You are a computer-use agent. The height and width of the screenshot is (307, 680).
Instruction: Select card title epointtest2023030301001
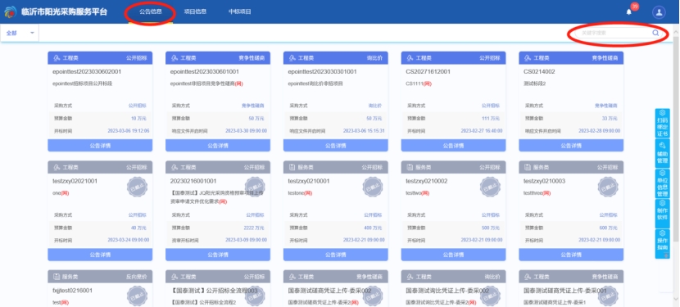pyautogui.click(x=322, y=72)
